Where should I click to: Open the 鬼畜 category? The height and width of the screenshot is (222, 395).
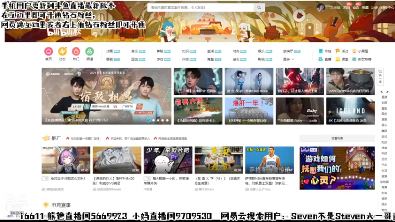pos(210,59)
